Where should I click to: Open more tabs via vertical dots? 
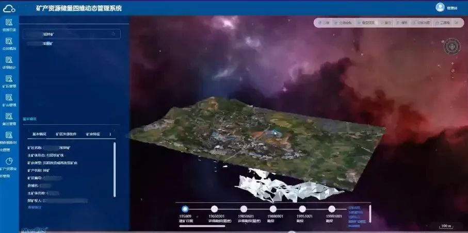110,134
